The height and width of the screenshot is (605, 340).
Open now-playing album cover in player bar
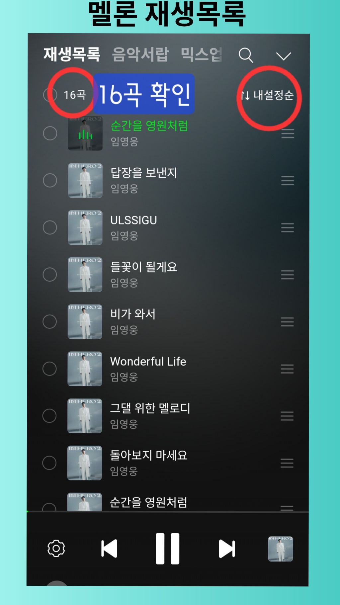coord(281,549)
